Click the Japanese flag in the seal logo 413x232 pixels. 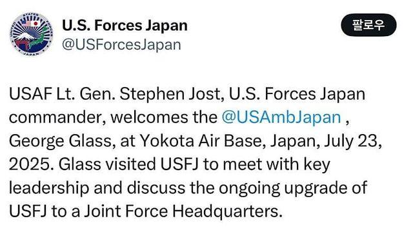(35, 23)
